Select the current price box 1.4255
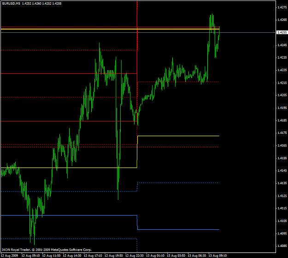This screenshot has height=258, width=288. (x=282, y=32)
